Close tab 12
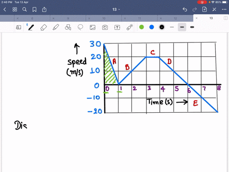 (161, 18)
